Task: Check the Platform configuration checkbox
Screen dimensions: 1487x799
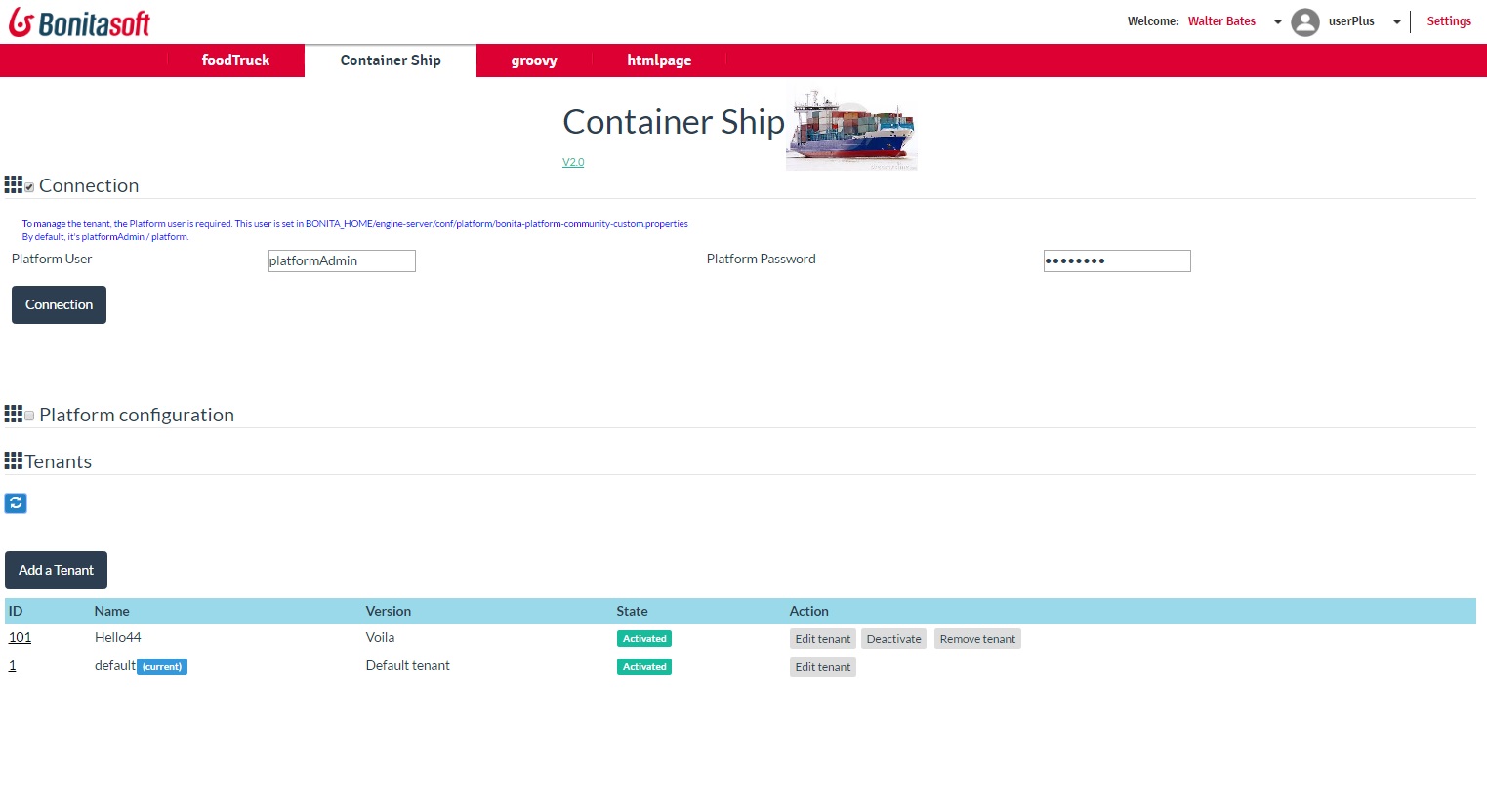Action: point(29,416)
